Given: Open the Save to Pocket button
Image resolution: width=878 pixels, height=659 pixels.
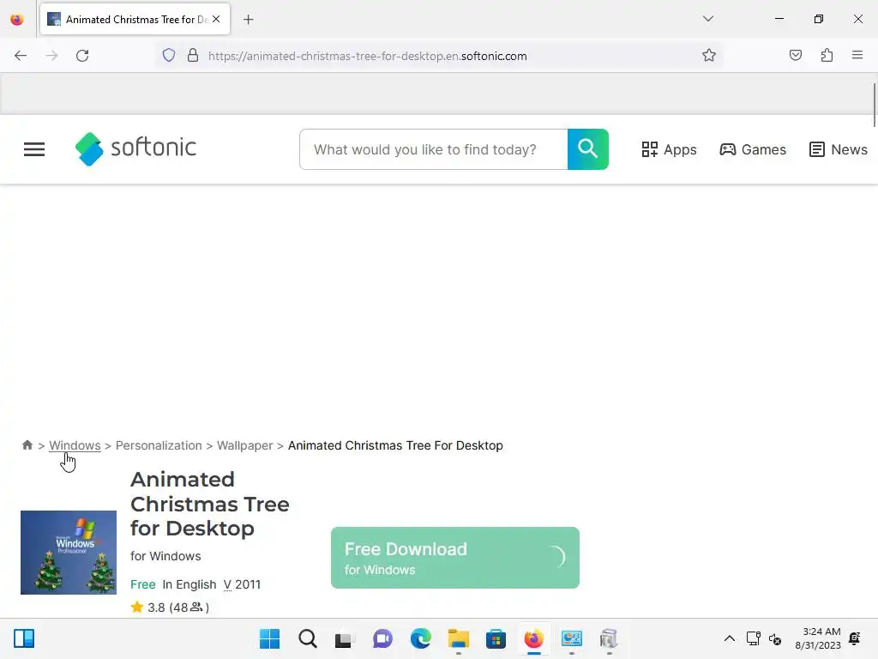Looking at the screenshot, I should tap(795, 55).
